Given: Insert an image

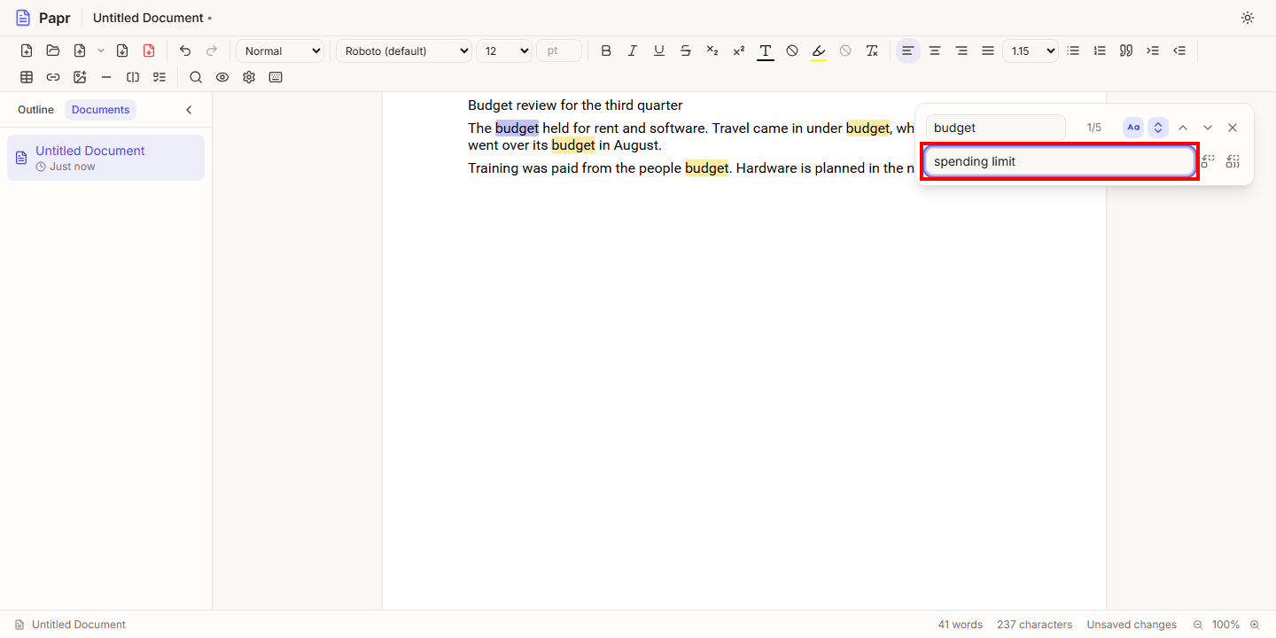Looking at the screenshot, I should (x=80, y=77).
